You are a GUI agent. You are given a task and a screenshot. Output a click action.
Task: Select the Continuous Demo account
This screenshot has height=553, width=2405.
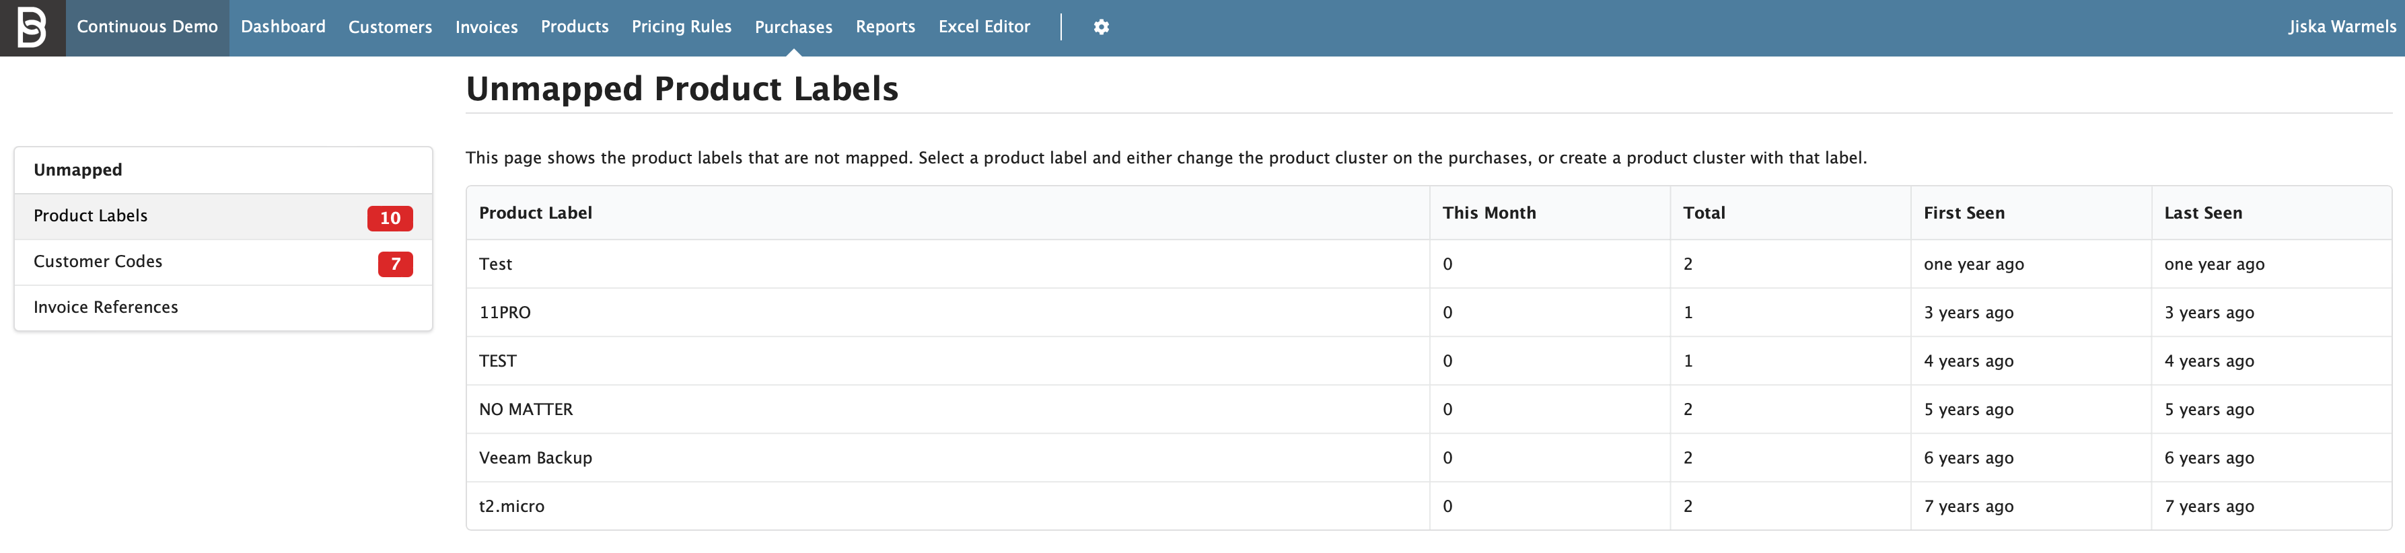click(147, 27)
